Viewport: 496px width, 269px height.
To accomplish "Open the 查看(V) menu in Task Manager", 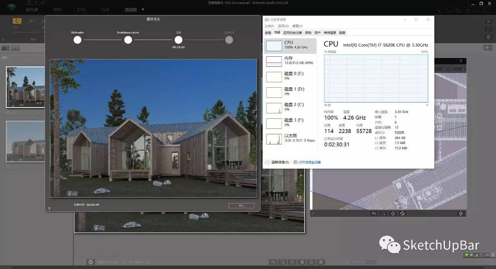I will click(x=298, y=26).
